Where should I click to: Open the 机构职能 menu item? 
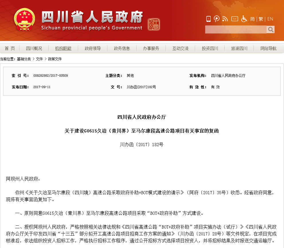pos(63,48)
